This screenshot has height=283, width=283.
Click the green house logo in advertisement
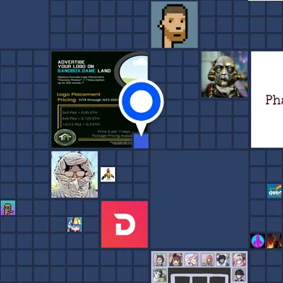coord(65,138)
